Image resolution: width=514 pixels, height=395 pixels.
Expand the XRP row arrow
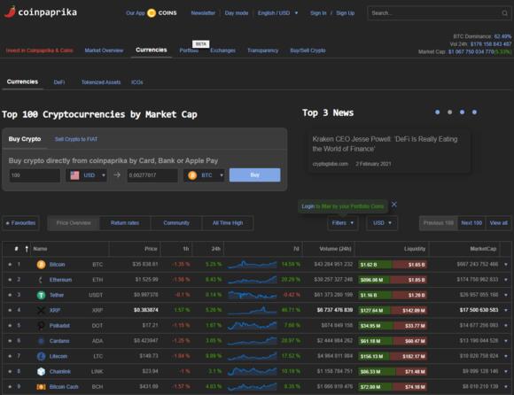pyautogui.click(x=506, y=310)
